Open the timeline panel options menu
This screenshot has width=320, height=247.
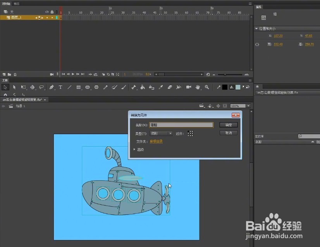pyautogui.click(x=250, y=3)
